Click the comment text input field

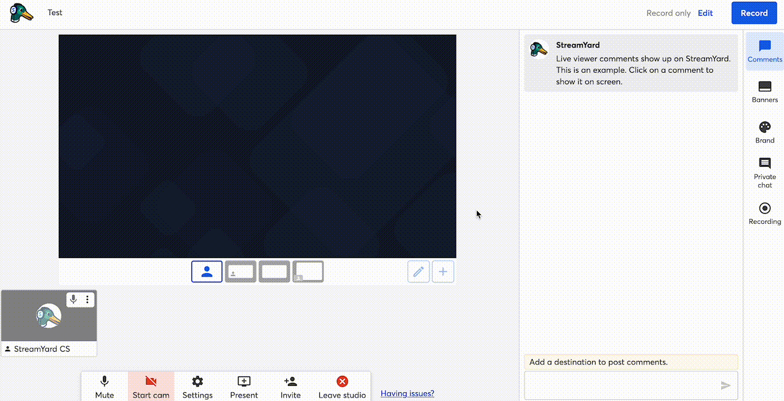point(631,385)
